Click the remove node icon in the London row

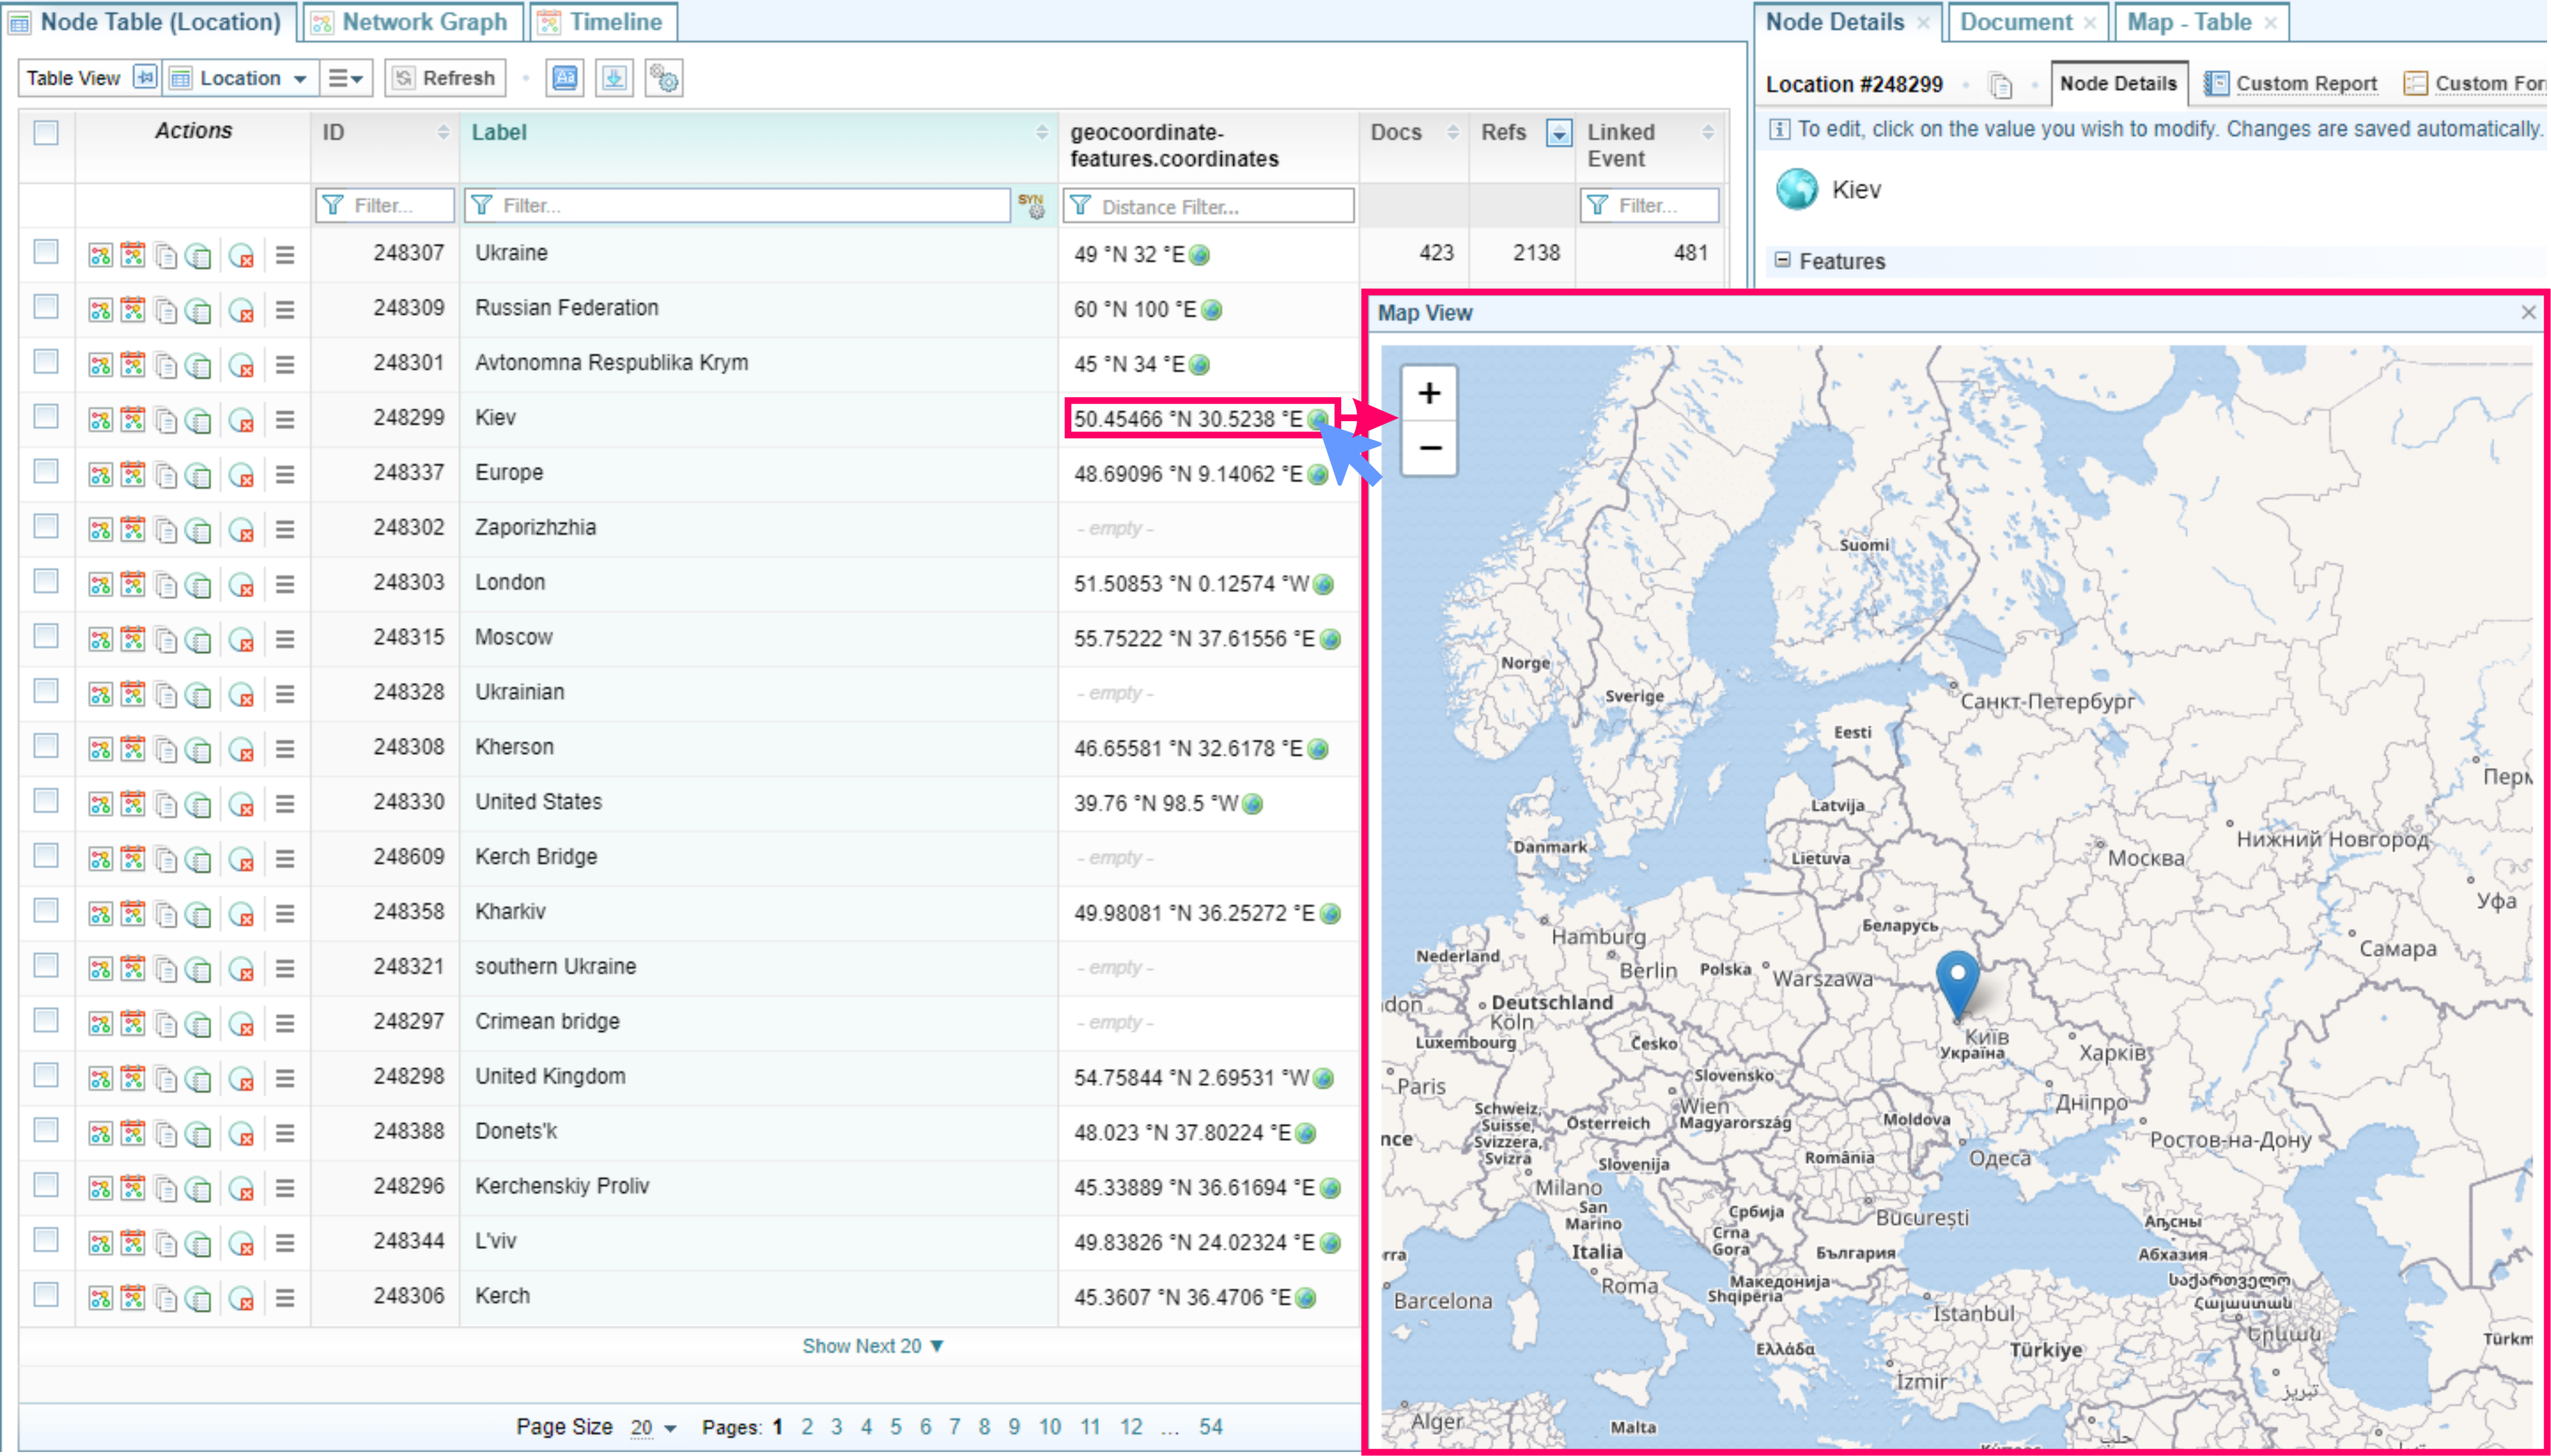241,585
